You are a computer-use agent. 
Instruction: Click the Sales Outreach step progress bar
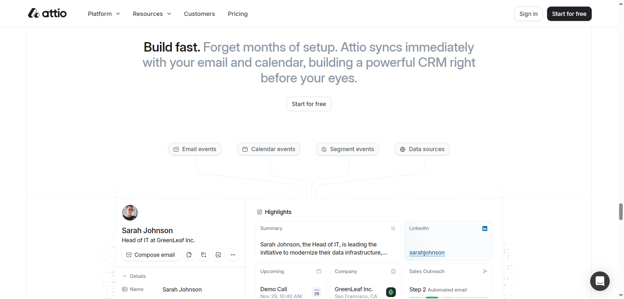tap(448, 297)
